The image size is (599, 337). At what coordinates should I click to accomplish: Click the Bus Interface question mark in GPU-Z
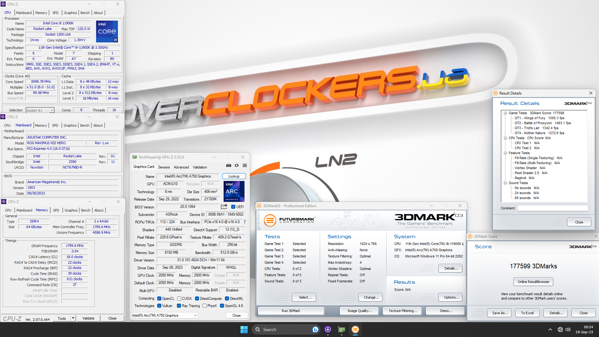tap(245, 222)
